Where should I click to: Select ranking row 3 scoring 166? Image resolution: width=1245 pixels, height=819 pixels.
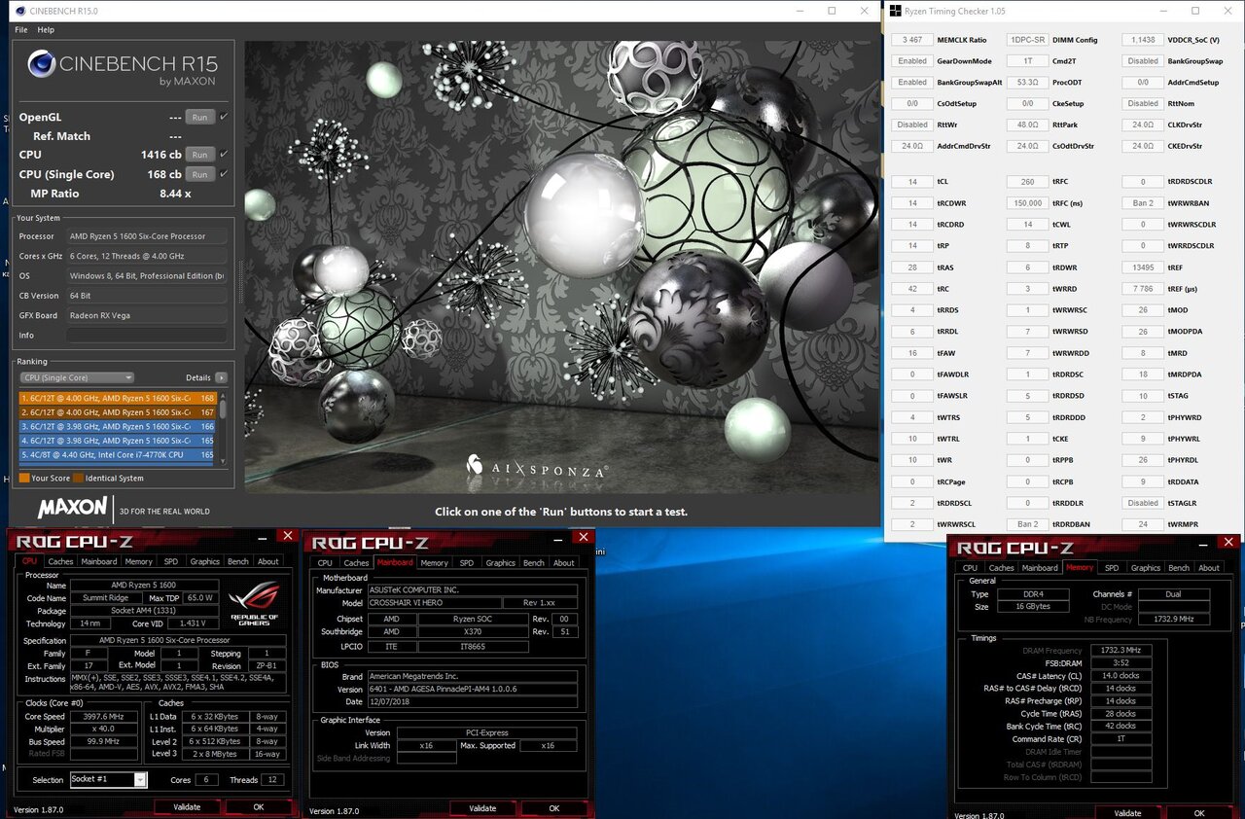[118, 426]
